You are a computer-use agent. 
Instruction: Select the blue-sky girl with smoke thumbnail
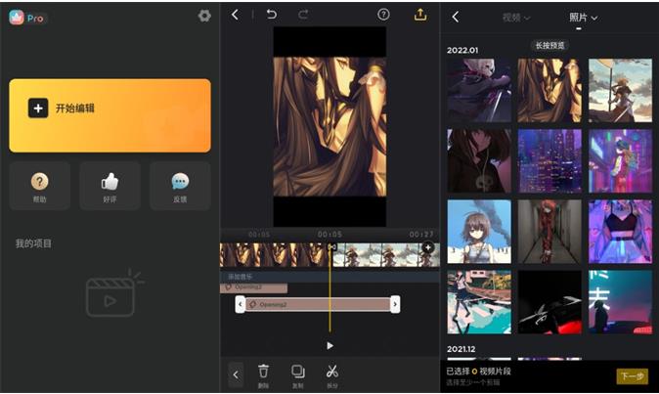[x=479, y=232]
